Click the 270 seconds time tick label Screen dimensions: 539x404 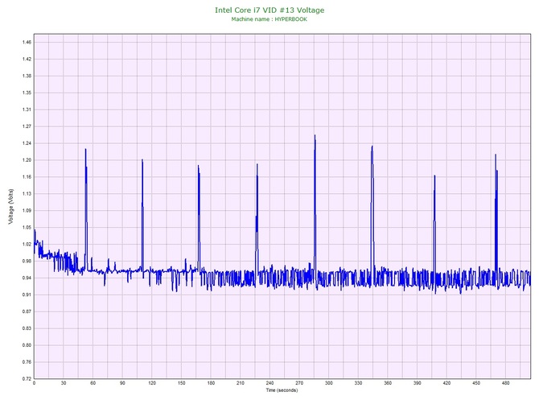coord(299,383)
